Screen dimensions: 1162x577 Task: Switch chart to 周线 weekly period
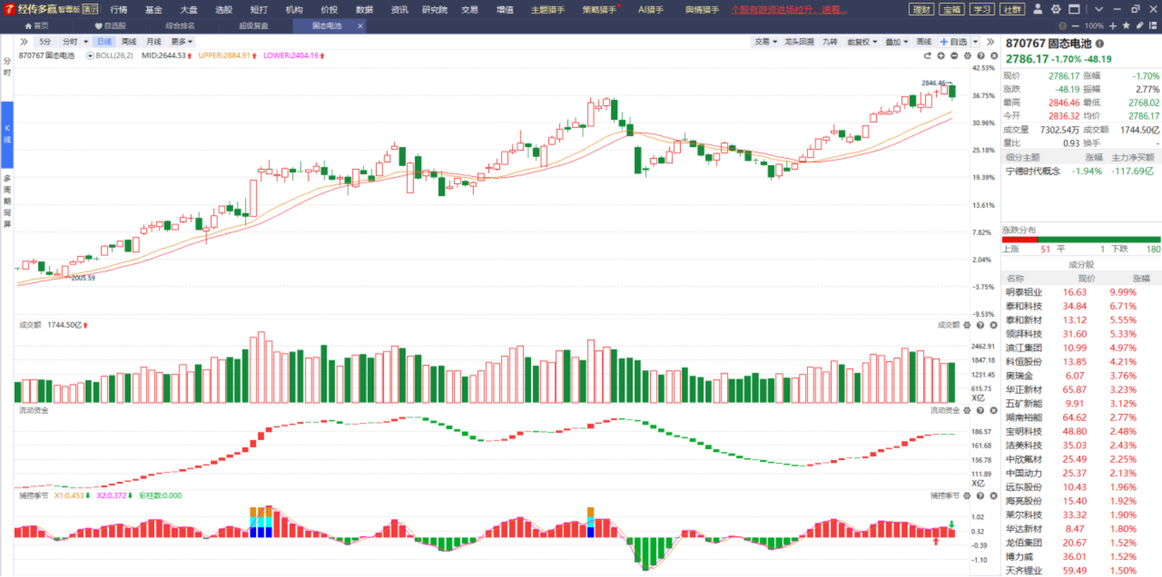129,42
